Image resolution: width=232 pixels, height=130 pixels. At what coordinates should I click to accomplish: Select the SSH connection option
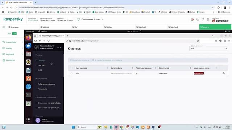point(9,34)
